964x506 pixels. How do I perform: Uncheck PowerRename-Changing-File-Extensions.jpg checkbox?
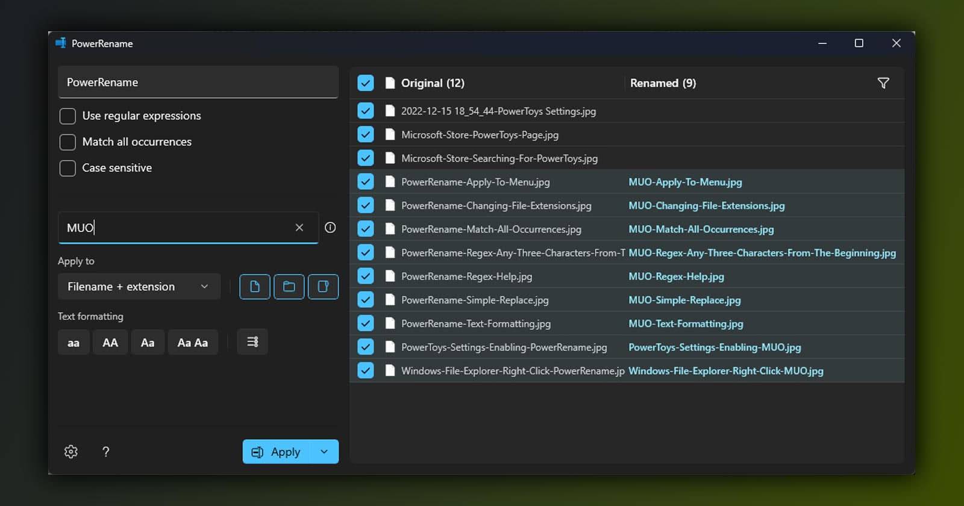tap(366, 205)
